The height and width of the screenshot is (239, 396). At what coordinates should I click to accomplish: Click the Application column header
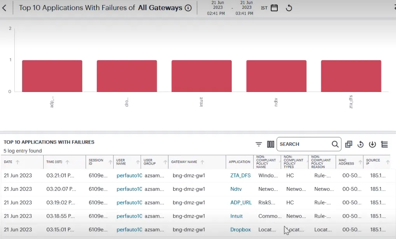point(239,162)
